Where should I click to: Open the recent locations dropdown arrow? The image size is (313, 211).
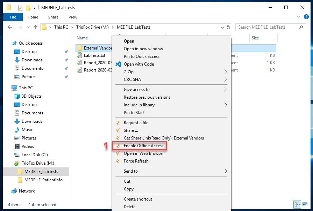click(28, 27)
